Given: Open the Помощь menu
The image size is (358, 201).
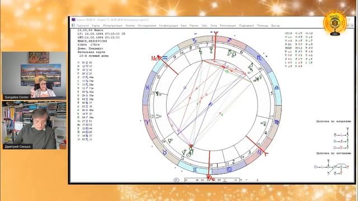Looking at the screenshot, I should click(262, 26).
